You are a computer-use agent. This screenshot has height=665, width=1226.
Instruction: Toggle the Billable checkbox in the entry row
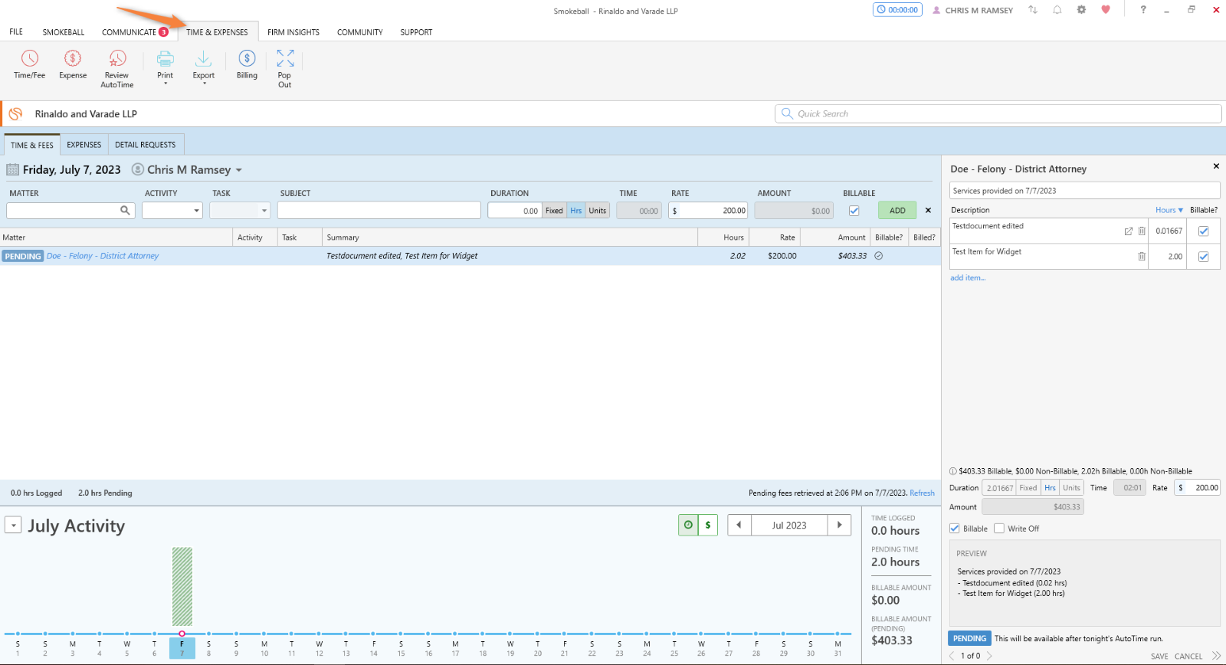(x=854, y=211)
